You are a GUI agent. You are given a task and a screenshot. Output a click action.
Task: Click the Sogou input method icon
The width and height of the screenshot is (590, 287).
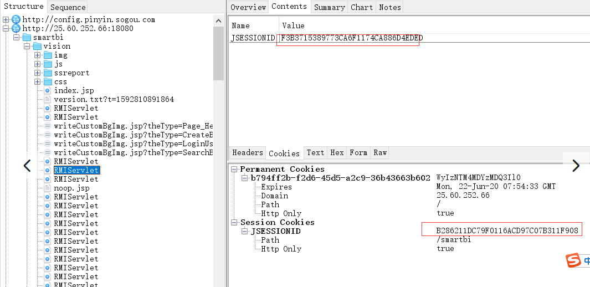(x=573, y=260)
